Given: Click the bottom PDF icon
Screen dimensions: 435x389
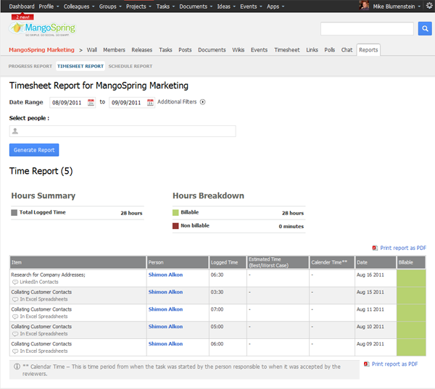Looking at the screenshot, I should 366,364.
